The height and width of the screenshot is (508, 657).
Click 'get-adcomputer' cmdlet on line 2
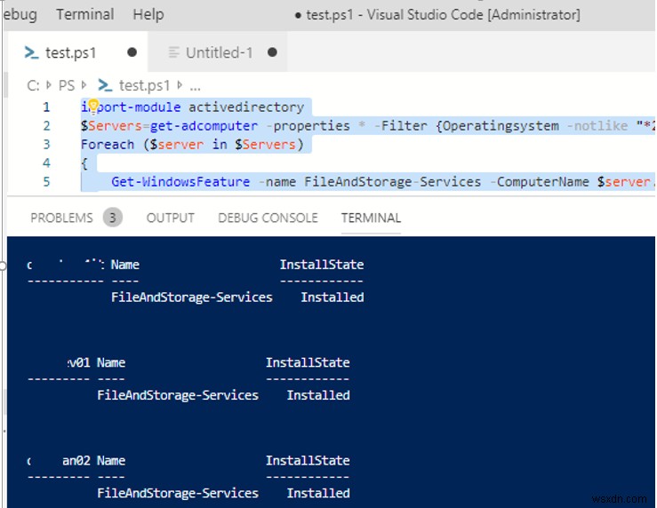(x=204, y=126)
